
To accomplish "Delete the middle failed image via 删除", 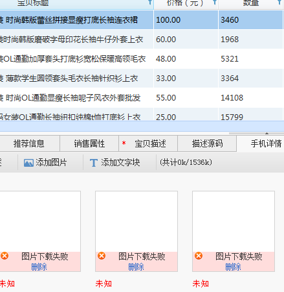I will [x=136, y=267].
